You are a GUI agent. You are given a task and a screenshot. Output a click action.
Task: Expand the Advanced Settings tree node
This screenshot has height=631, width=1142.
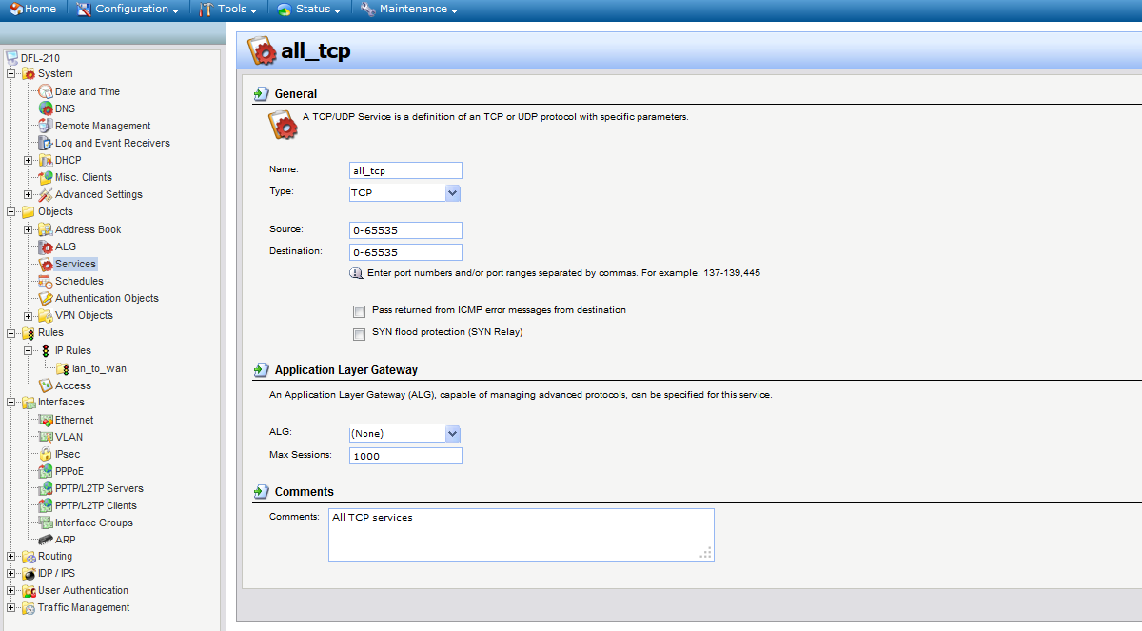point(29,194)
